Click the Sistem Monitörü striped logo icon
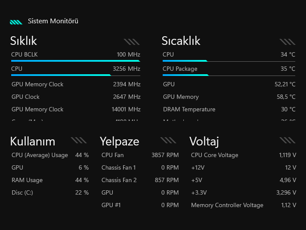 click(16, 22)
